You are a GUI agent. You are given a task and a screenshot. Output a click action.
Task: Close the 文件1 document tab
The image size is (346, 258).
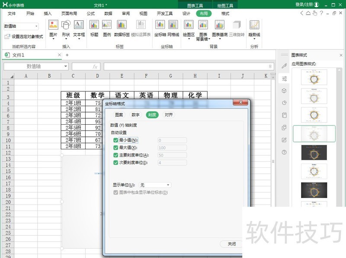[x=59, y=55]
